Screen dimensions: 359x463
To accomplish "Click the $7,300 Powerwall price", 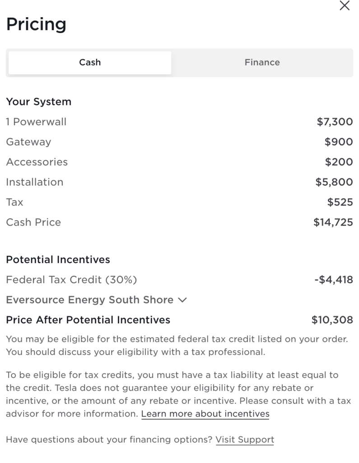I will (x=335, y=122).
